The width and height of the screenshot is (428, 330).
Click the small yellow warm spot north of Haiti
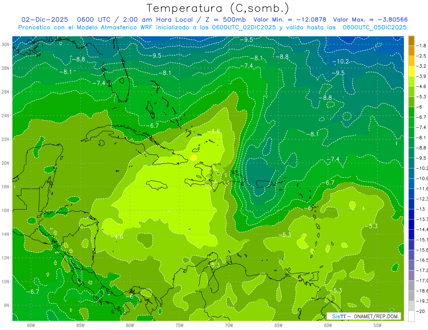tap(194, 157)
